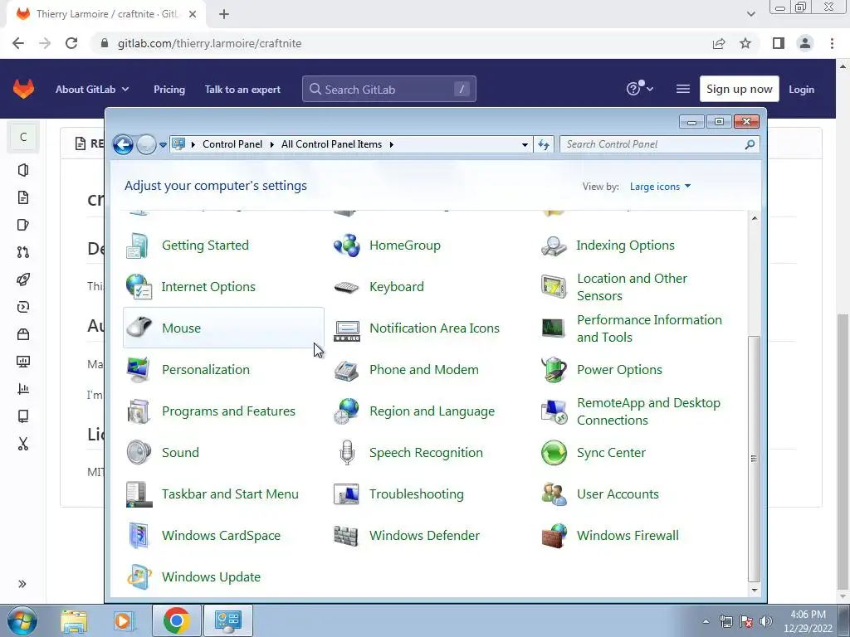Image resolution: width=850 pixels, height=637 pixels.
Task: Open the Getting Started icon
Action: [x=138, y=246]
